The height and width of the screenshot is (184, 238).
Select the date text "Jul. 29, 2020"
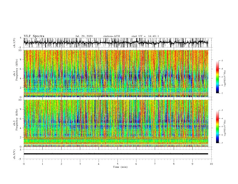pyautogui.click(x=84, y=36)
